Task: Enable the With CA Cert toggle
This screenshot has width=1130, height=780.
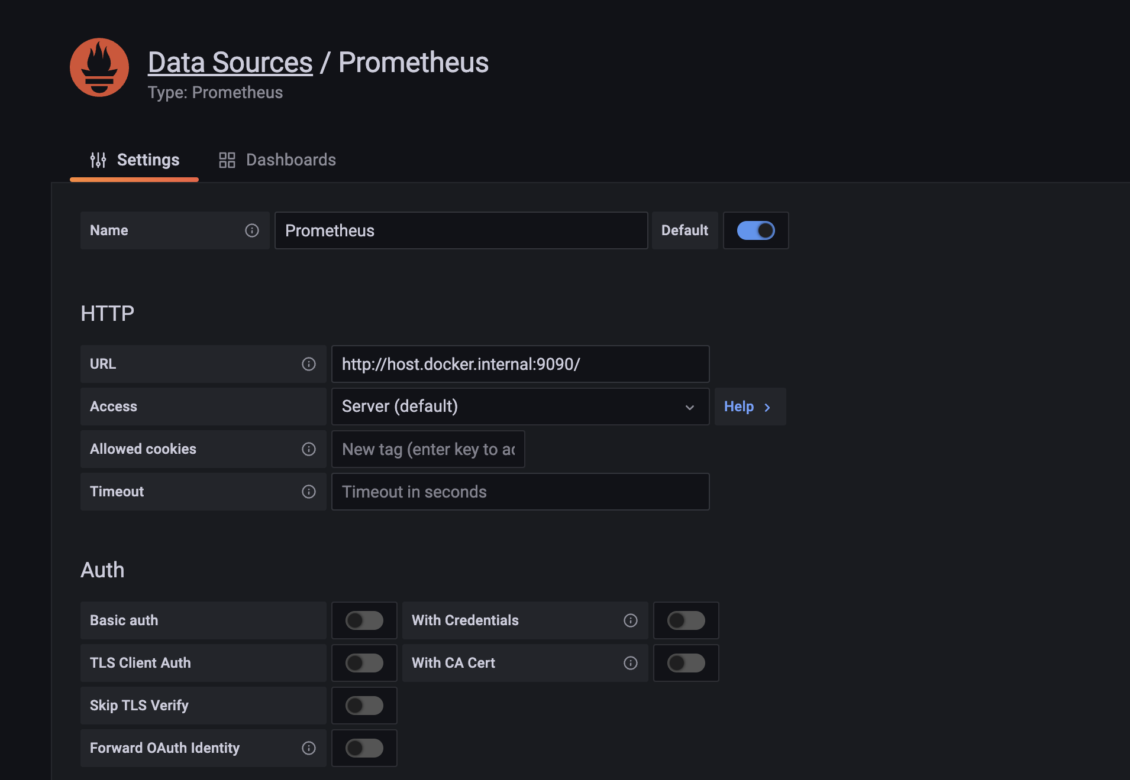Action: tap(686, 663)
